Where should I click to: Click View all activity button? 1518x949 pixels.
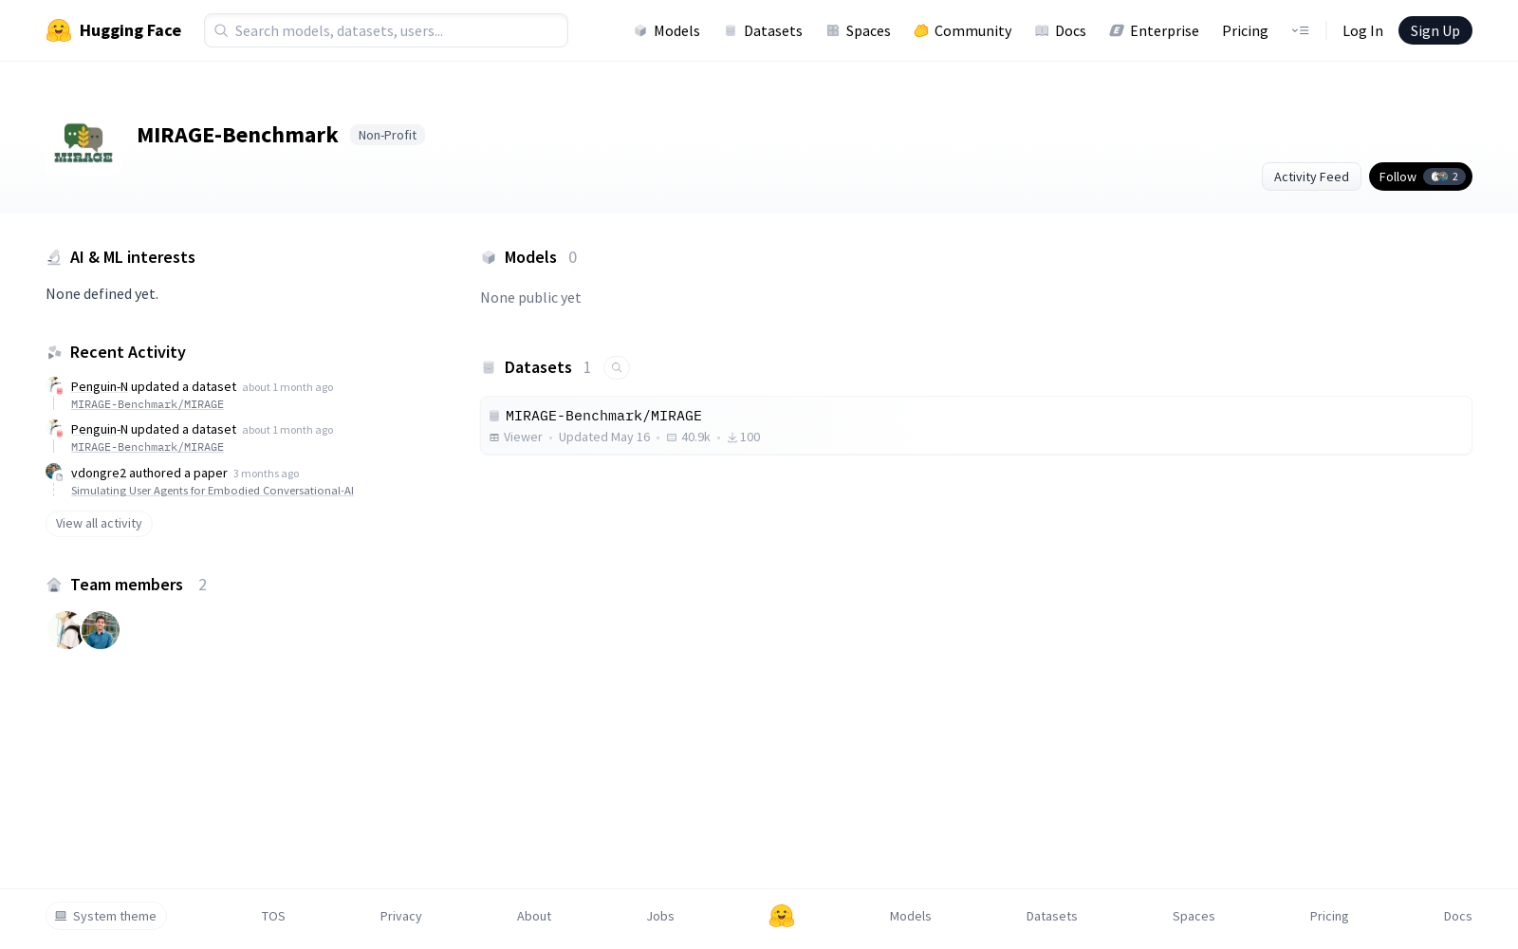coord(99,524)
